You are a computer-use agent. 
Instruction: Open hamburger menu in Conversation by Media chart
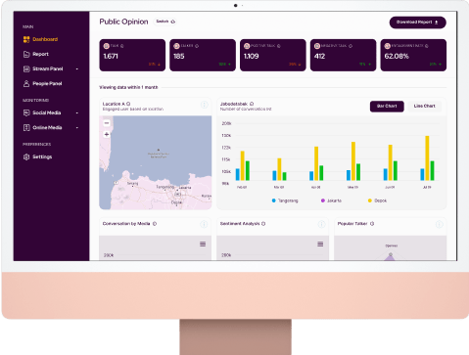coord(203,244)
